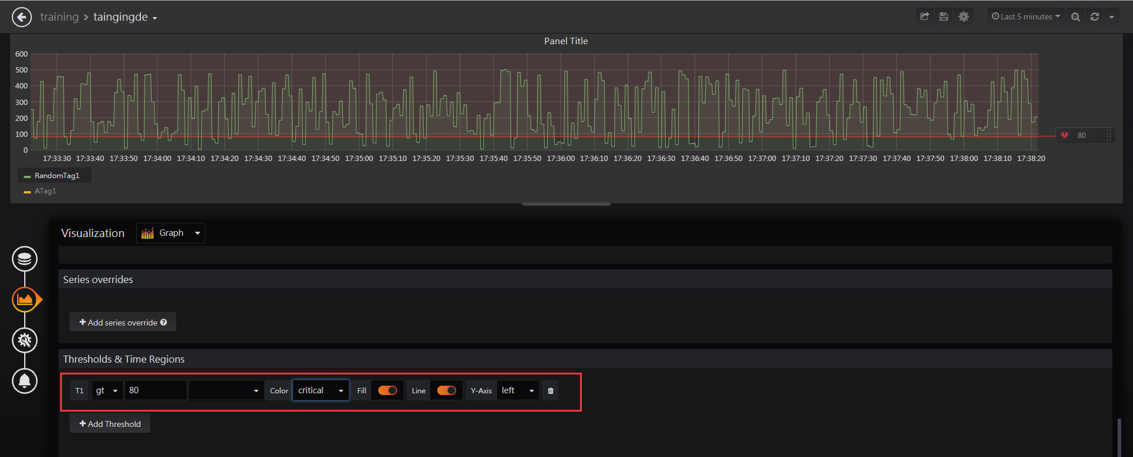The height and width of the screenshot is (457, 1133).
Task: Click the Panel Title header
Action: pos(566,41)
